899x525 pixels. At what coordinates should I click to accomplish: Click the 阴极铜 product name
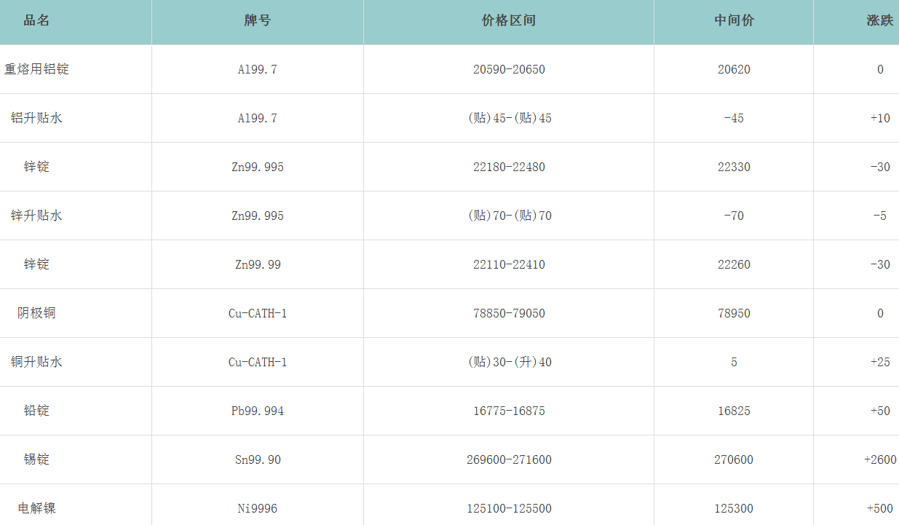36,313
